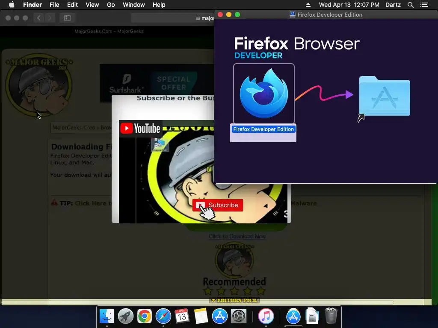Open the Help menu
The image size is (438, 328).
(x=159, y=5)
